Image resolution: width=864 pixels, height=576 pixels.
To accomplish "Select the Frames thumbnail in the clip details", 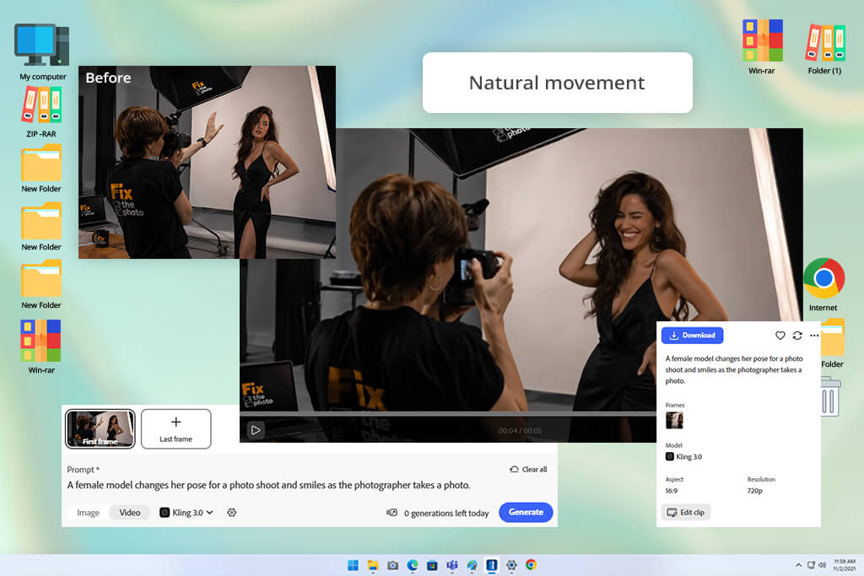I will click(x=674, y=420).
